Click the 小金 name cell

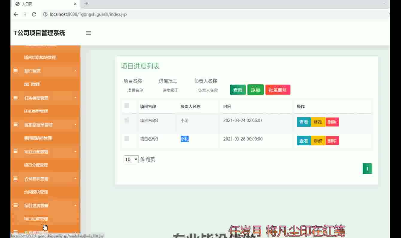[x=185, y=120]
